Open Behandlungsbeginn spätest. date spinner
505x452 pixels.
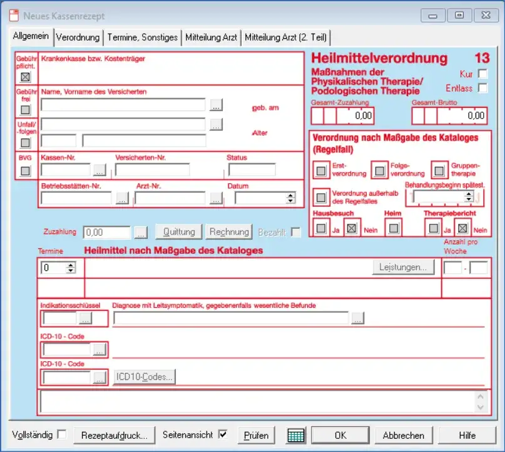click(468, 197)
